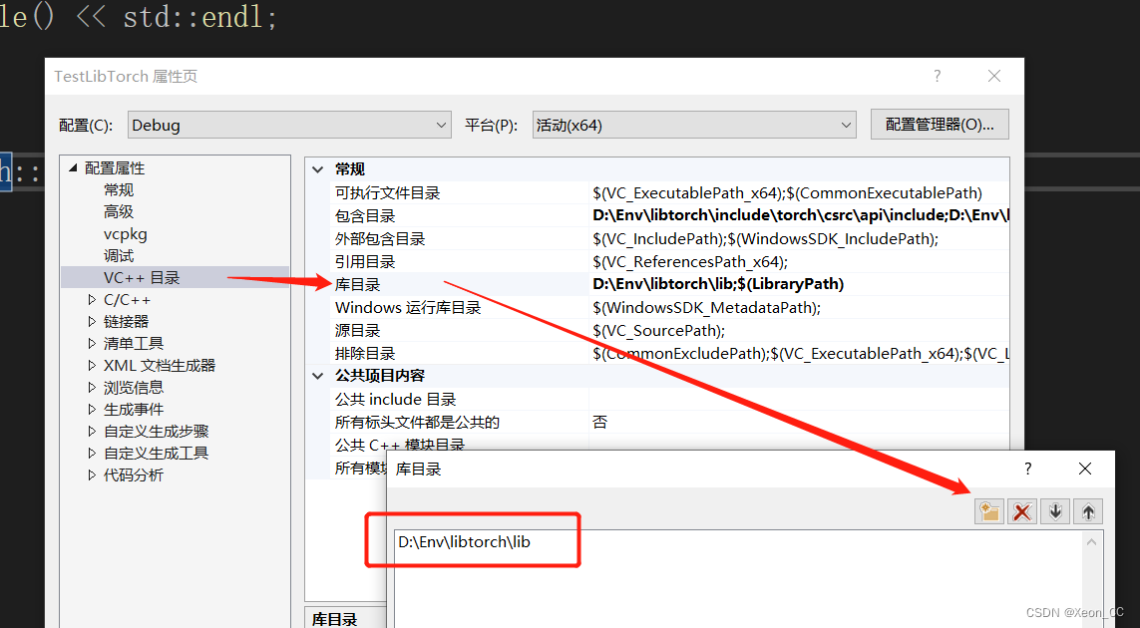1140x628 pixels.
Task: Expand the C/C++ tree node
Action: tap(92, 299)
